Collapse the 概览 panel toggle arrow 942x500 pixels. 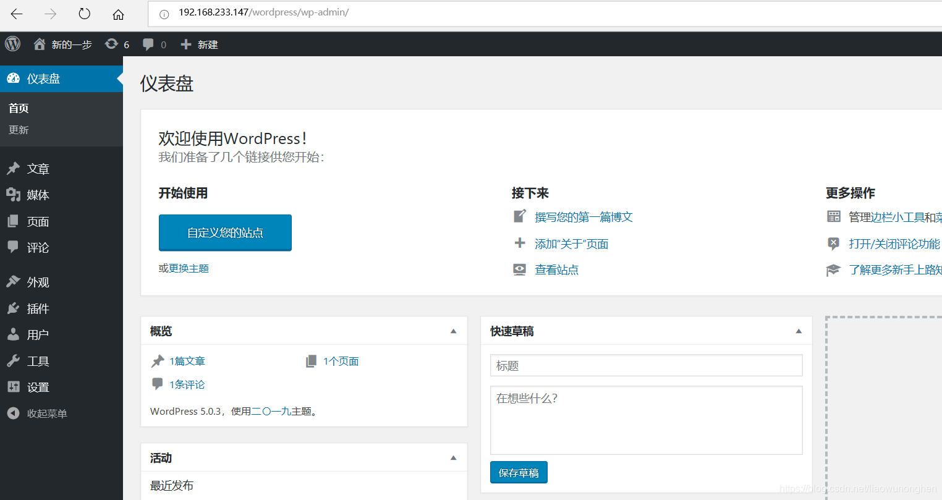(x=454, y=331)
